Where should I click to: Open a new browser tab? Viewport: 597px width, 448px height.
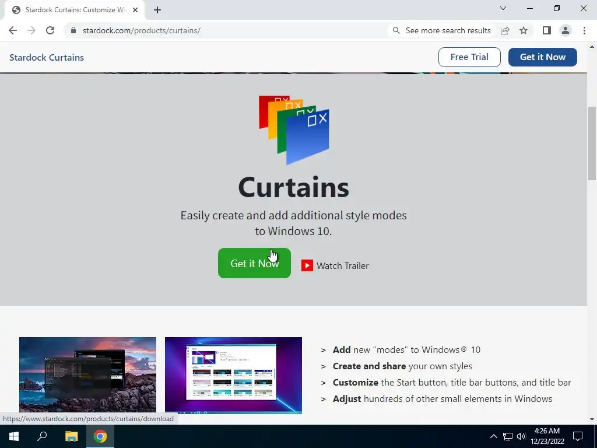point(157,10)
